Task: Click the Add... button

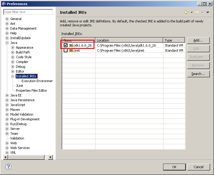Action: tap(198, 40)
